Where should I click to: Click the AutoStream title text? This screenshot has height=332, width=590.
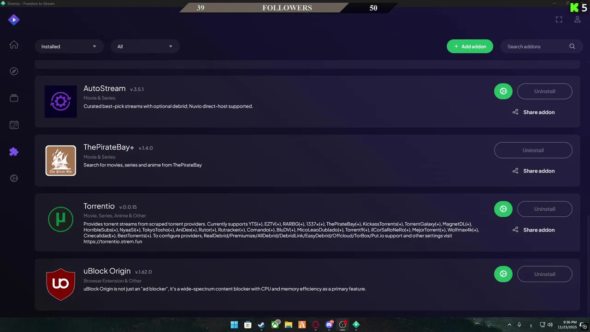pos(105,89)
